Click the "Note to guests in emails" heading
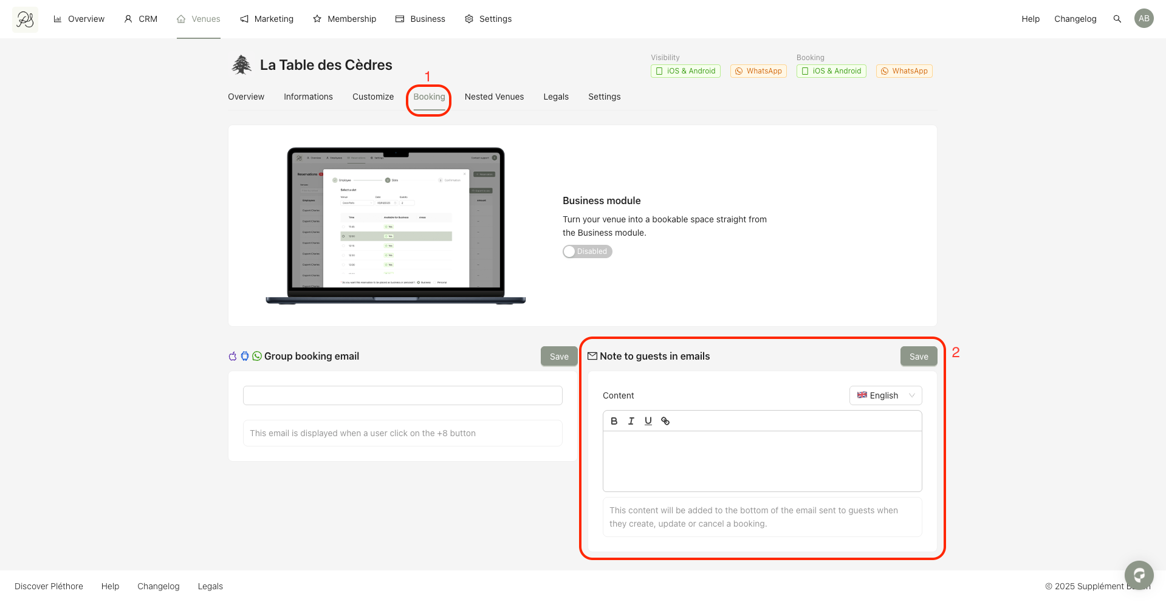1166x602 pixels. coord(655,356)
